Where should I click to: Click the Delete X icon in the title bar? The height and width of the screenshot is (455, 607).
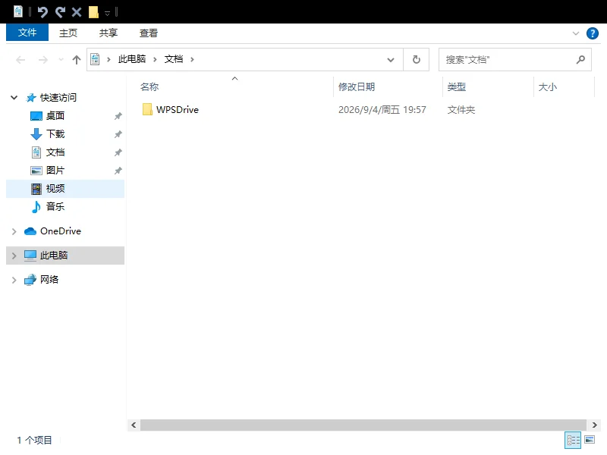click(x=77, y=12)
